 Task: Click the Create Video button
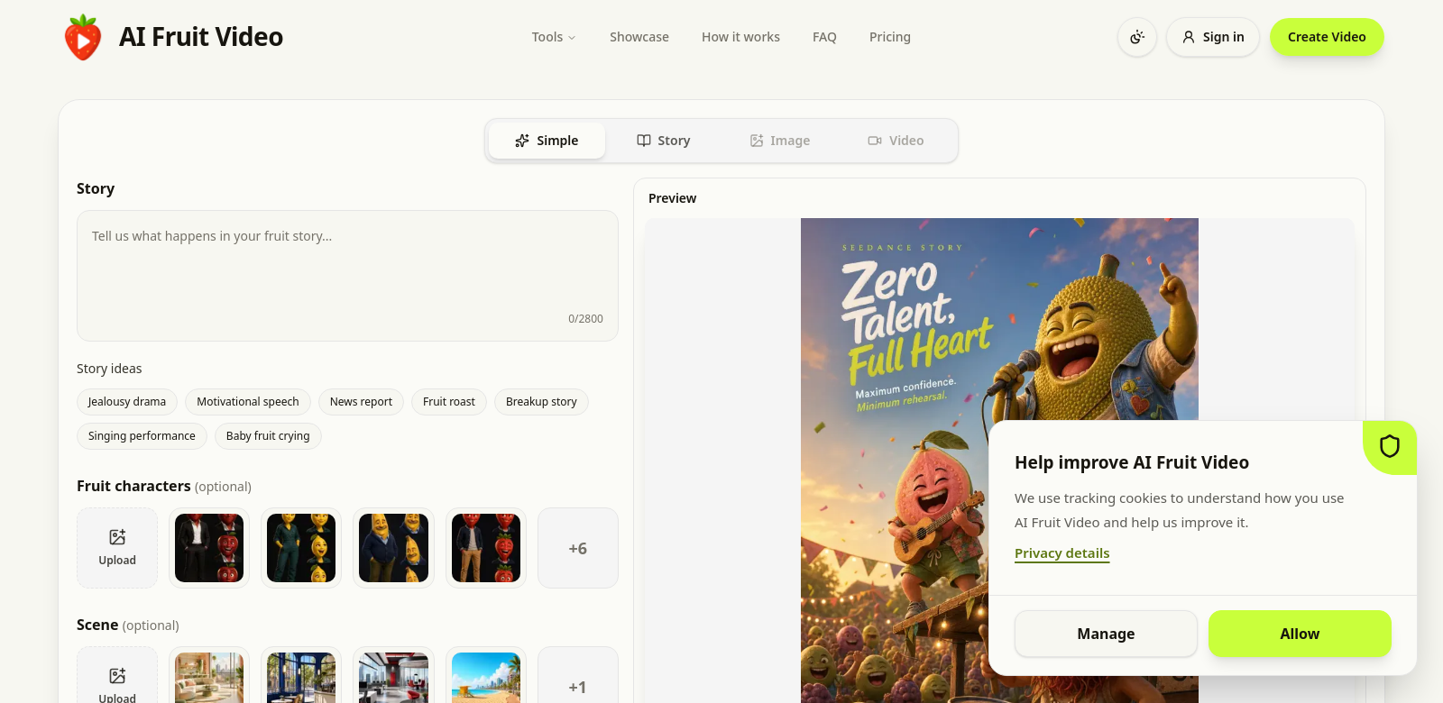coord(1327,37)
